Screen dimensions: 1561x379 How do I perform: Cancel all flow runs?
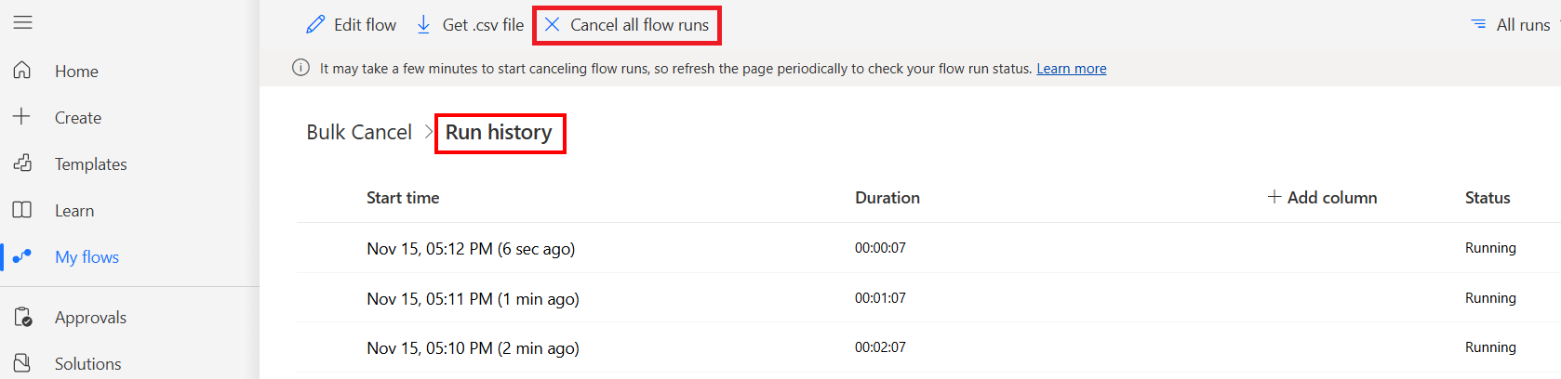pyautogui.click(x=627, y=25)
